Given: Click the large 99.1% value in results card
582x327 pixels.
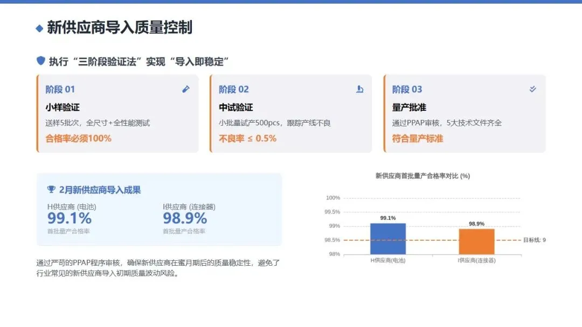Looking at the screenshot, I should pyautogui.click(x=70, y=218).
